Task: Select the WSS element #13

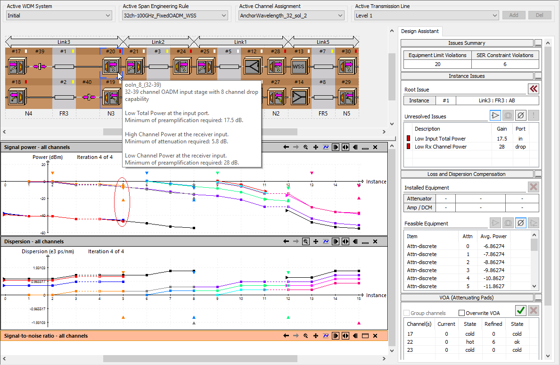Action: [x=299, y=66]
